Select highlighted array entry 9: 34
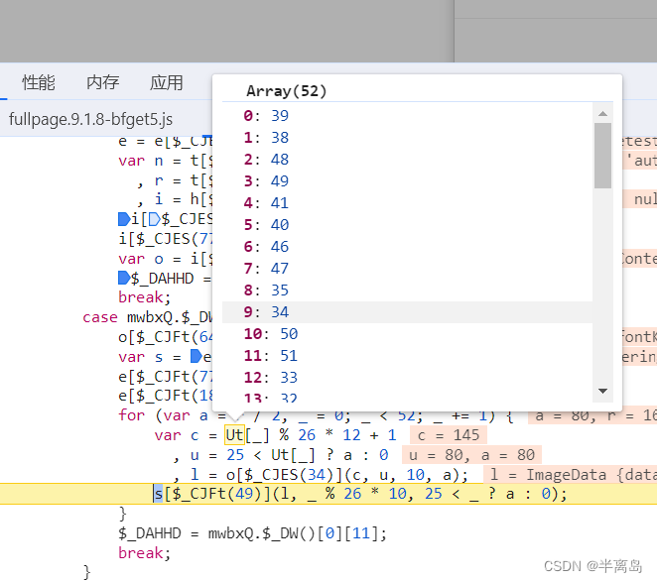The height and width of the screenshot is (582, 657). 407,312
